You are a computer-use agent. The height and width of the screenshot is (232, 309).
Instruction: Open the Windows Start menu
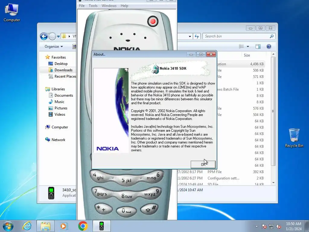click(x=8, y=226)
